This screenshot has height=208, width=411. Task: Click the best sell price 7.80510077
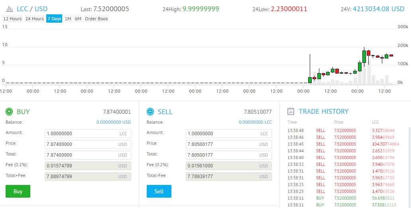pos(258,112)
